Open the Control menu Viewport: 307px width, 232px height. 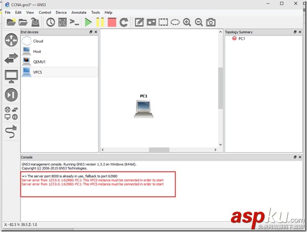[45, 13]
